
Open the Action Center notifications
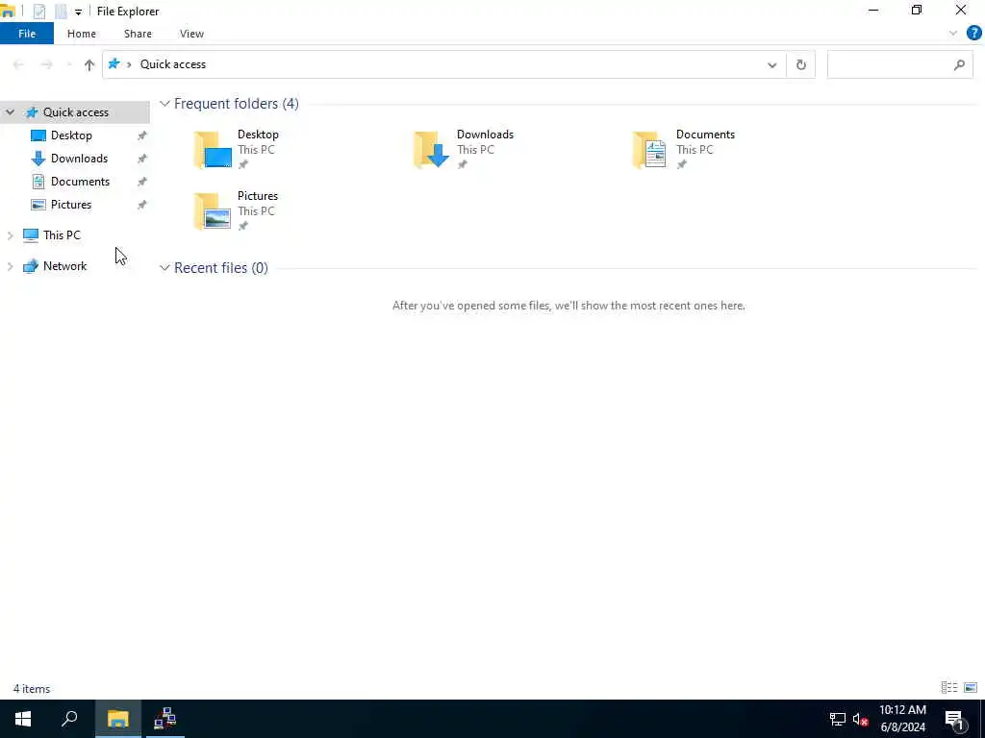point(955,719)
